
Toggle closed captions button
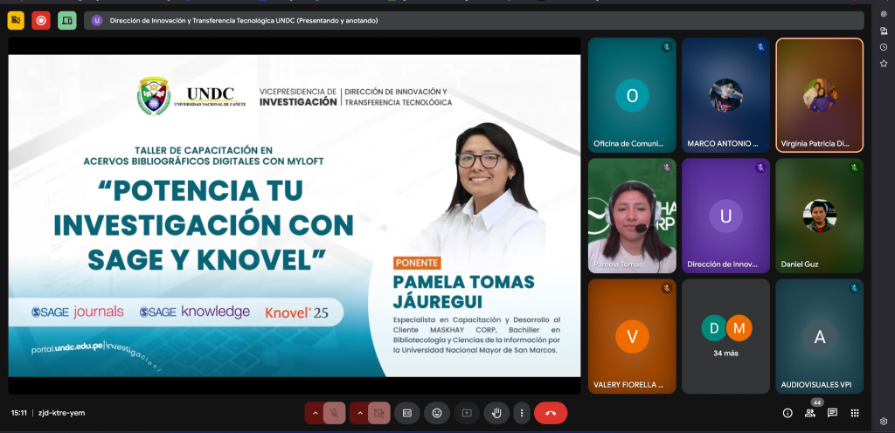[407, 413]
